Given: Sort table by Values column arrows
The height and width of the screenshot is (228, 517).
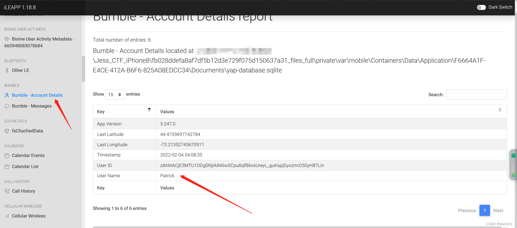Looking at the screenshot, I should click(500, 110).
